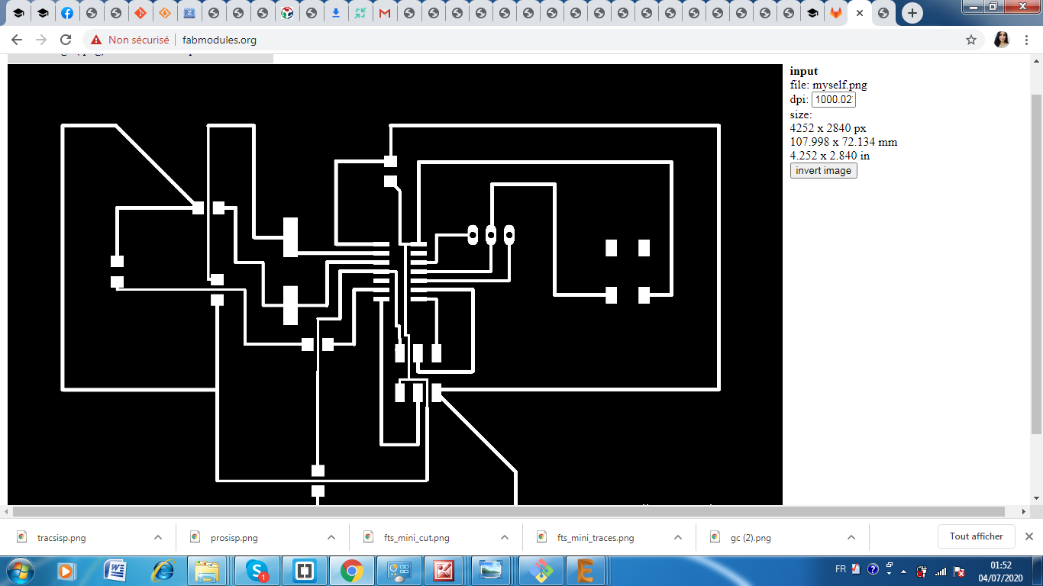This screenshot has height=586, width=1043.
Task: Launch Windows Media Player from taskbar
Action: coord(65,571)
